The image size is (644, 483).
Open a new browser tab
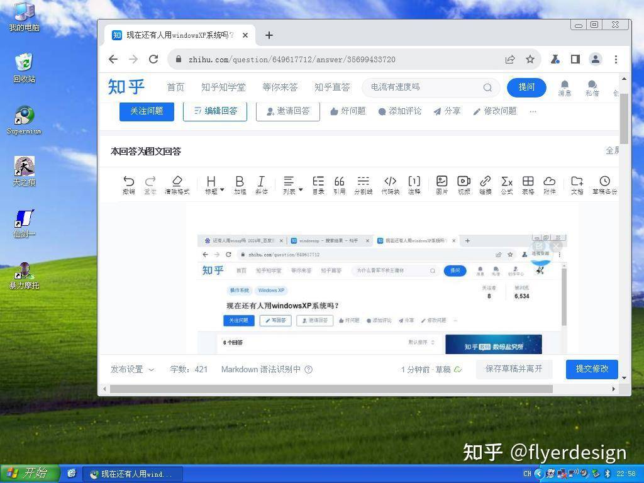(269, 35)
